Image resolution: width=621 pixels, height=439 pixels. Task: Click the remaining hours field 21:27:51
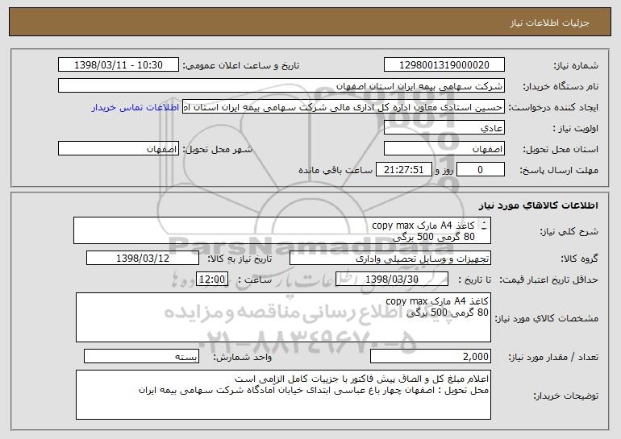coord(403,170)
